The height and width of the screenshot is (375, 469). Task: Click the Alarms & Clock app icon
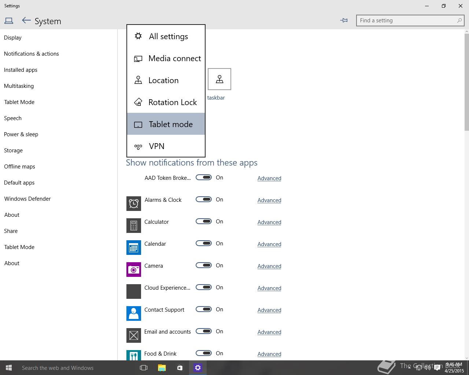pos(134,204)
